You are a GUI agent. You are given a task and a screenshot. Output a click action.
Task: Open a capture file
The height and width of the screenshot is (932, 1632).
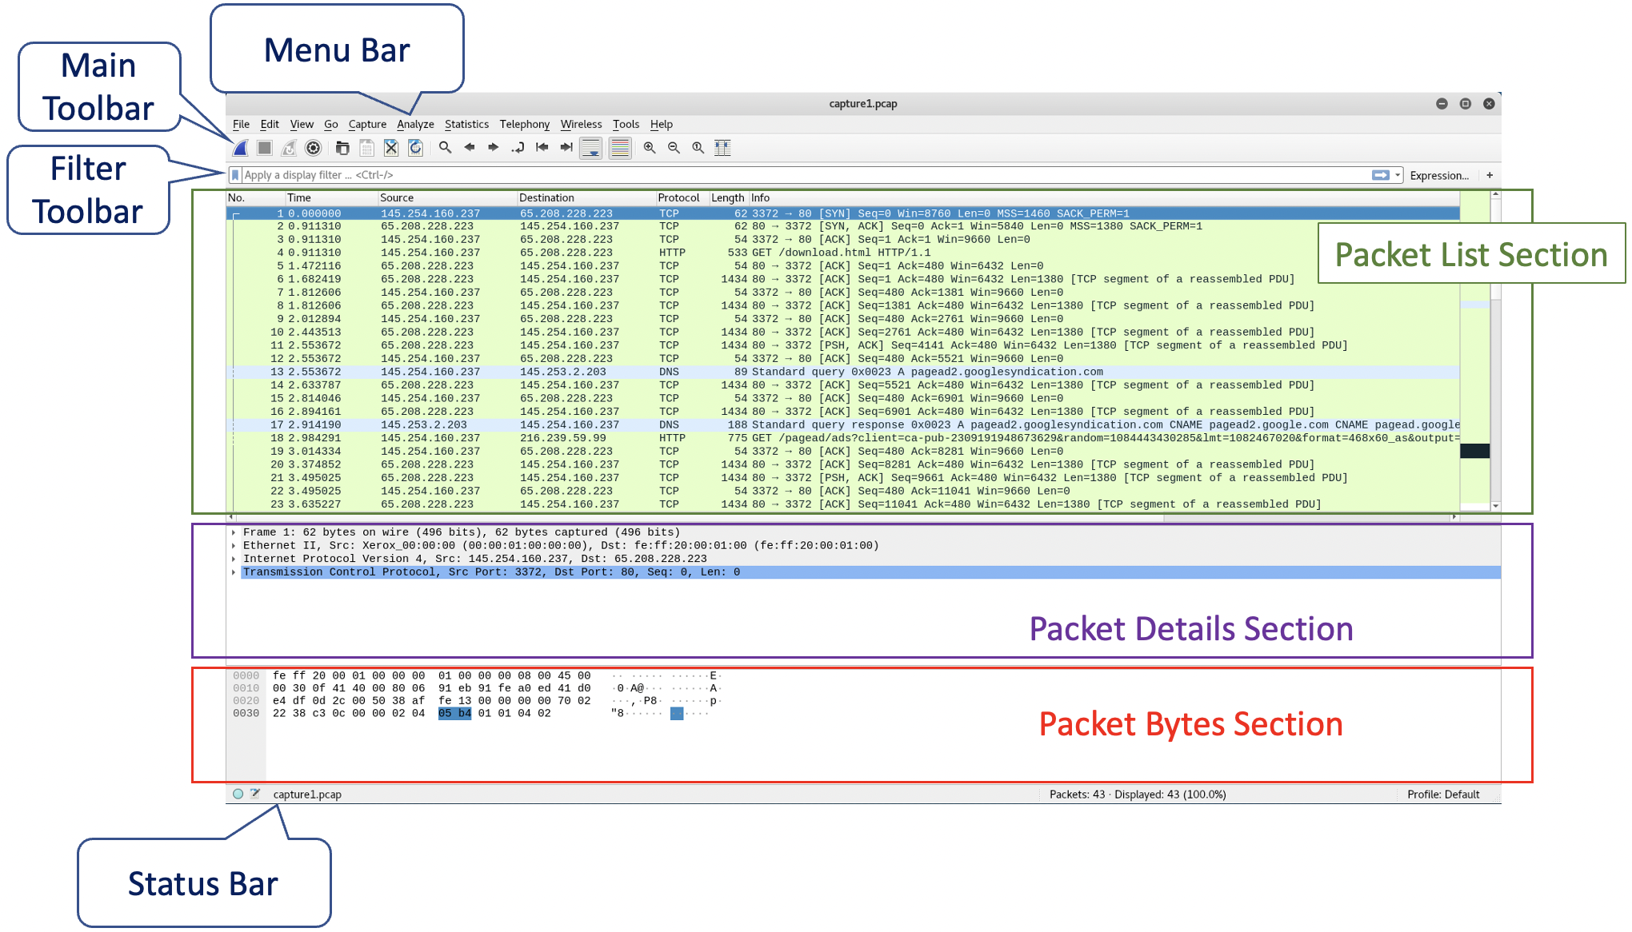coord(342,148)
